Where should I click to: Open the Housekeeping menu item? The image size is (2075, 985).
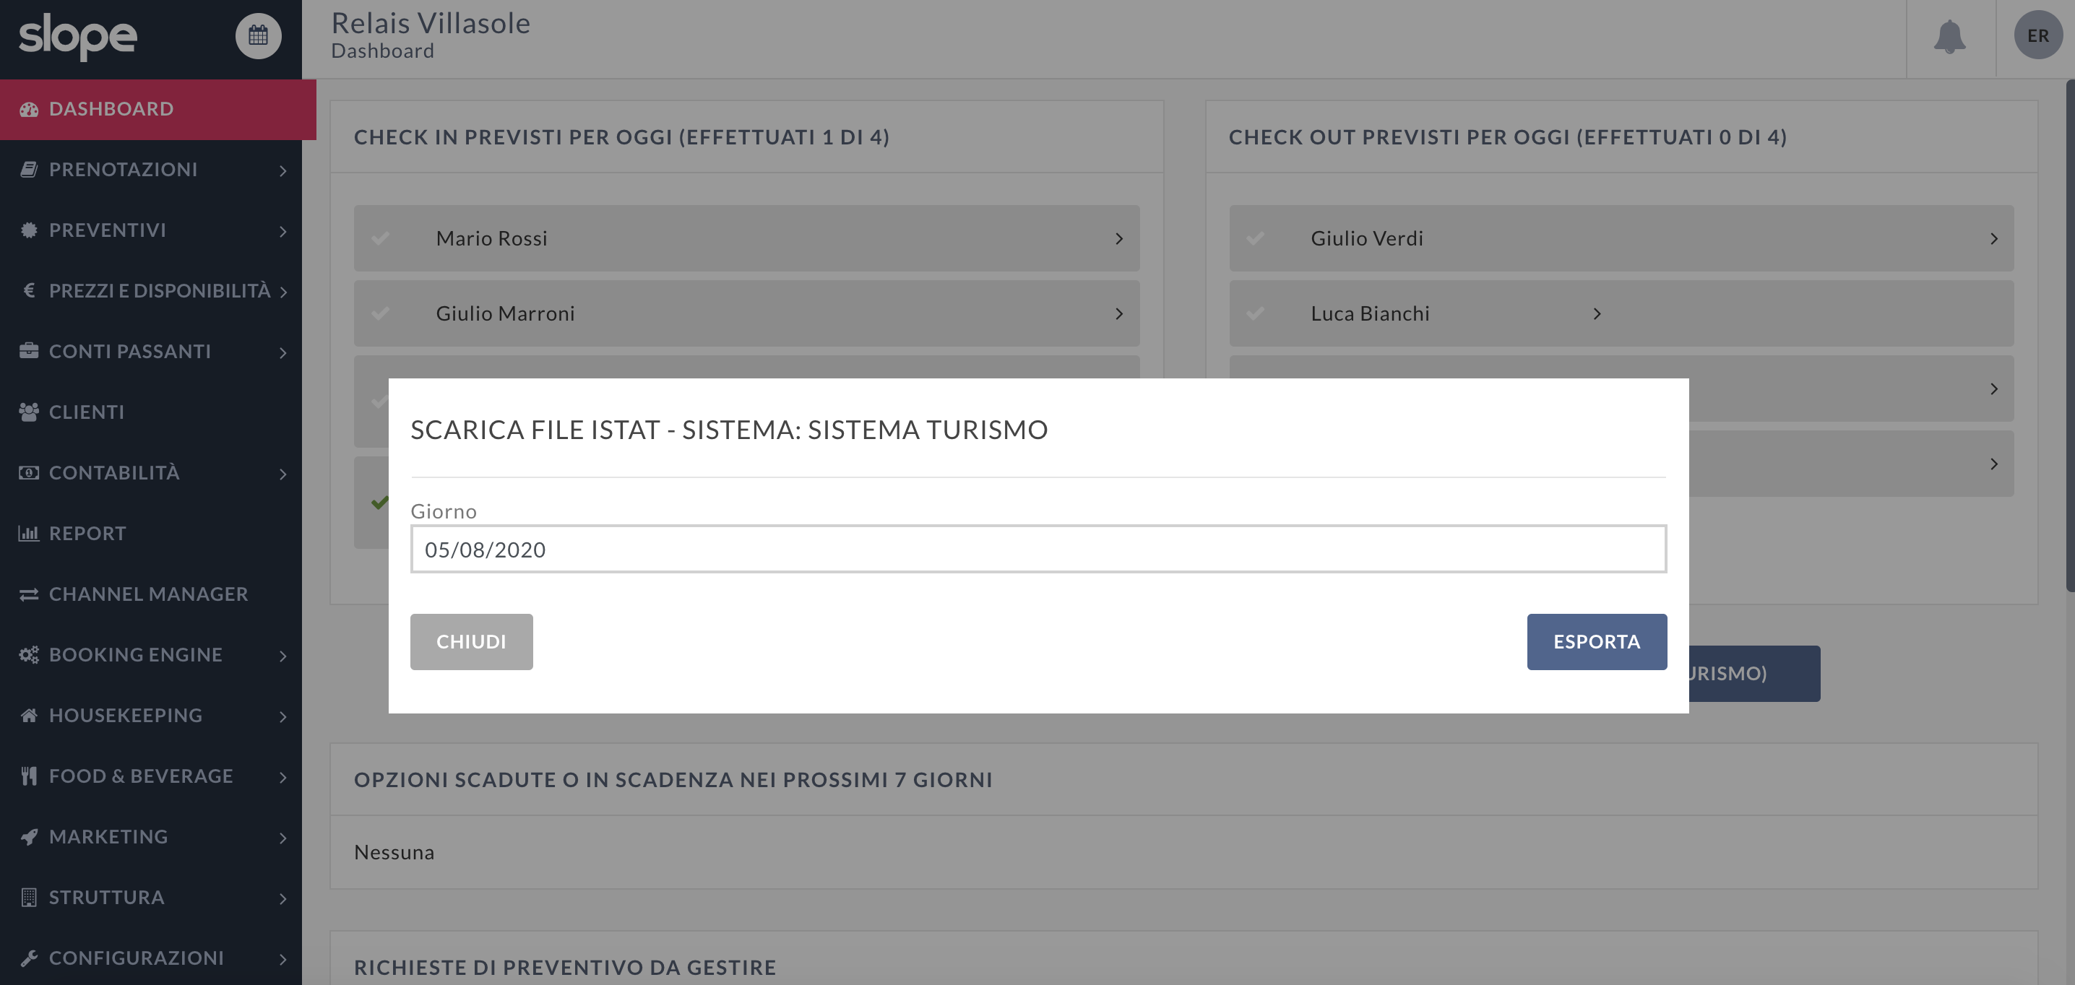pos(126,715)
